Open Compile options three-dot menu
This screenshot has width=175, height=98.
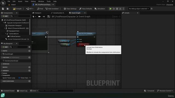pos(23,9)
